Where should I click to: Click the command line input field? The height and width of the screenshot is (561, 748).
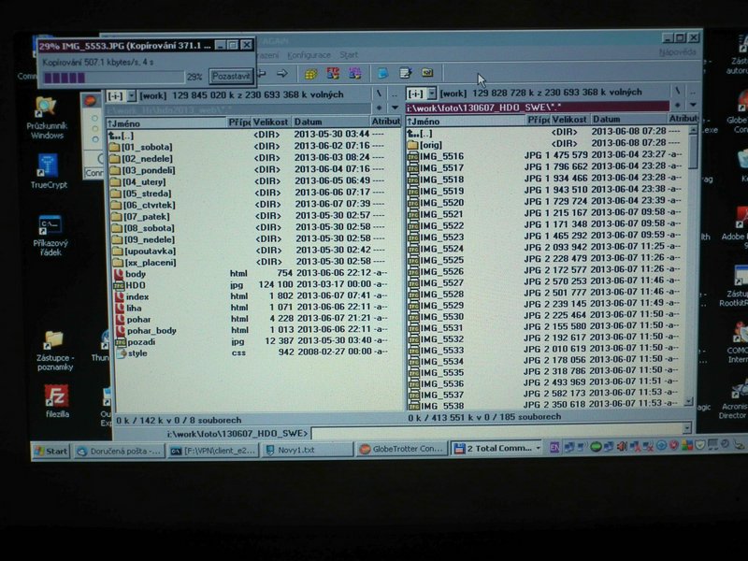click(496, 432)
